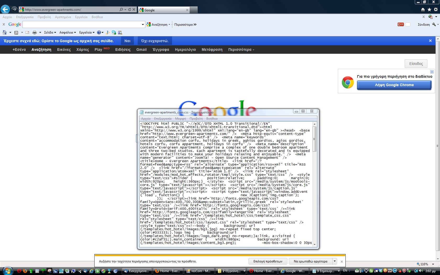The image size is (440, 275).
Task: Launch Internet Explorer from quick launch bar
Action: 91,271
